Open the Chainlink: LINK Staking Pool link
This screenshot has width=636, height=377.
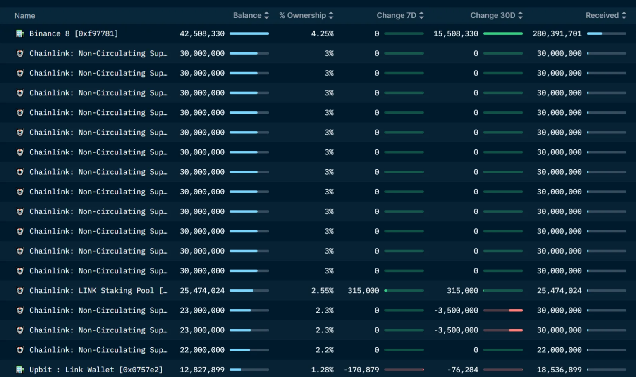(98, 291)
